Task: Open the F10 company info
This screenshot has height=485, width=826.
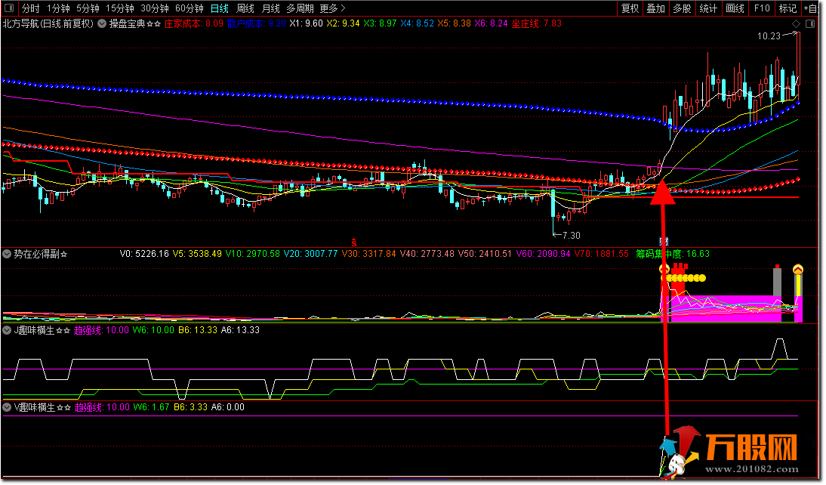Action: (x=762, y=8)
